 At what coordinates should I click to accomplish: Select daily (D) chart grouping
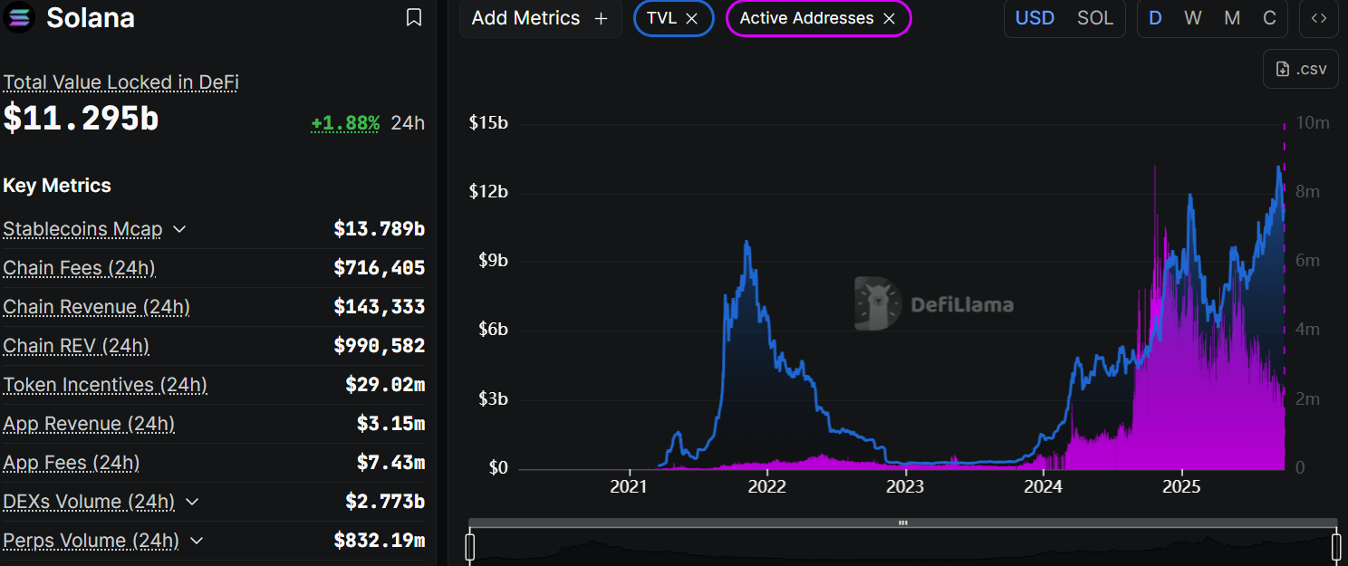(1155, 18)
